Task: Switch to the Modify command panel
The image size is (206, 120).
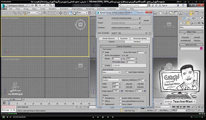Action: coord(184,18)
